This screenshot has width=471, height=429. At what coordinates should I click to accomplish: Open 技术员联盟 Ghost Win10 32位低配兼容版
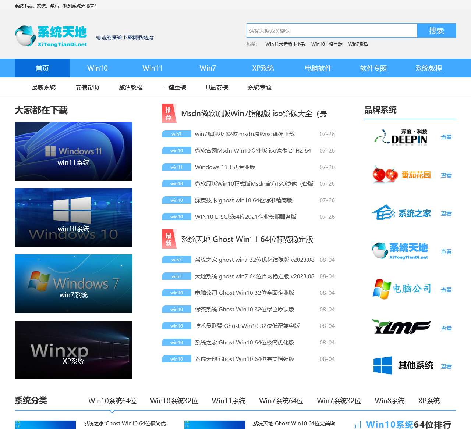click(247, 326)
